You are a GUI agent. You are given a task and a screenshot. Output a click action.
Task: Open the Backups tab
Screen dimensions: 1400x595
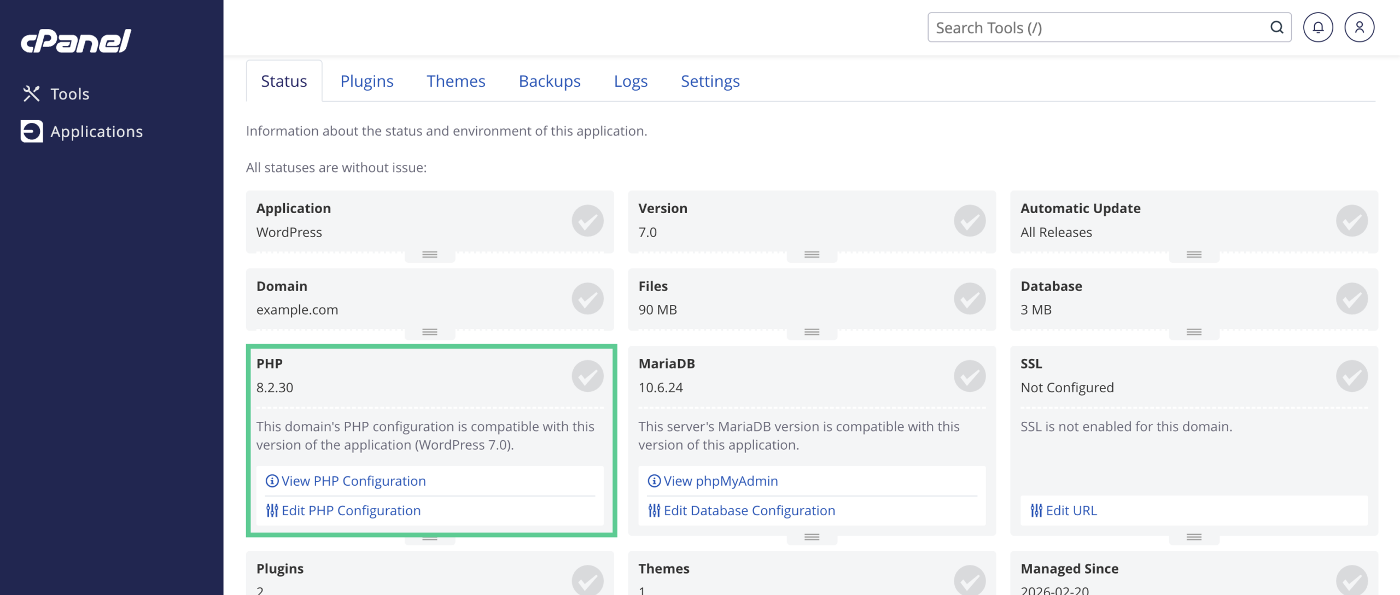(x=549, y=81)
